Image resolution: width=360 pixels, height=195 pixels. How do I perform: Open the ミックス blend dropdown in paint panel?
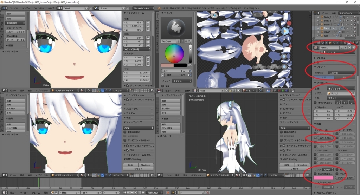tap(182, 81)
